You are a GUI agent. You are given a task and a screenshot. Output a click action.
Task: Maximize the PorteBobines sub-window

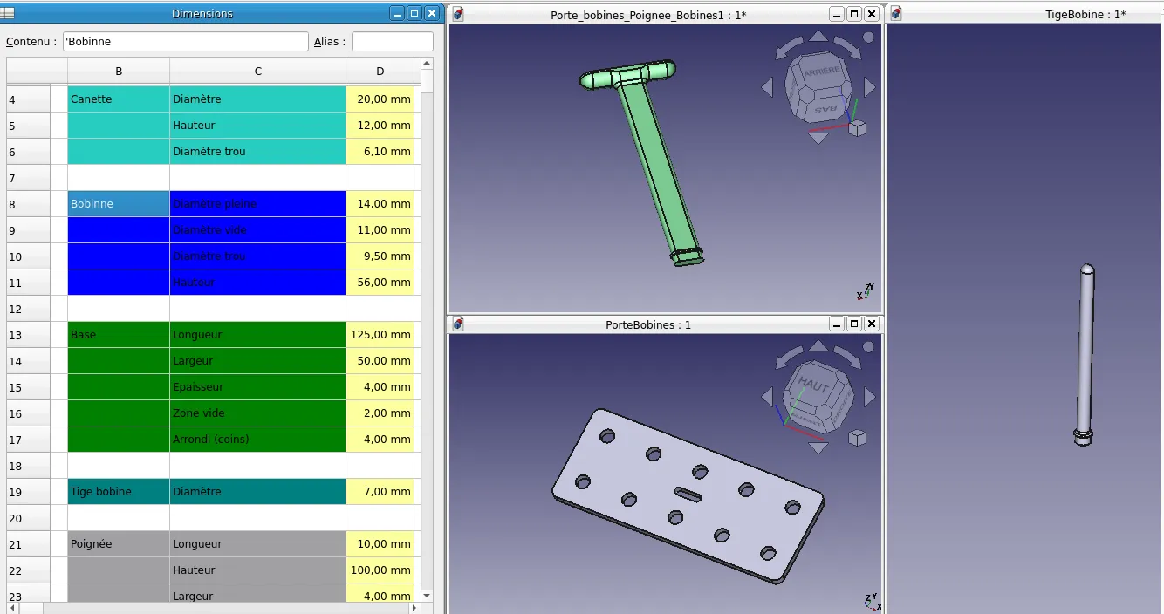click(854, 324)
